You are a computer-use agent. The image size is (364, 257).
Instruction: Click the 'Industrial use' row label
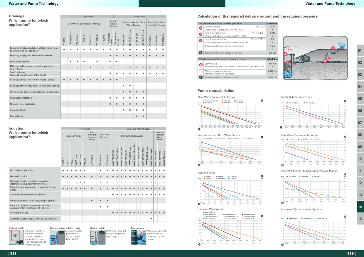(x=17, y=116)
